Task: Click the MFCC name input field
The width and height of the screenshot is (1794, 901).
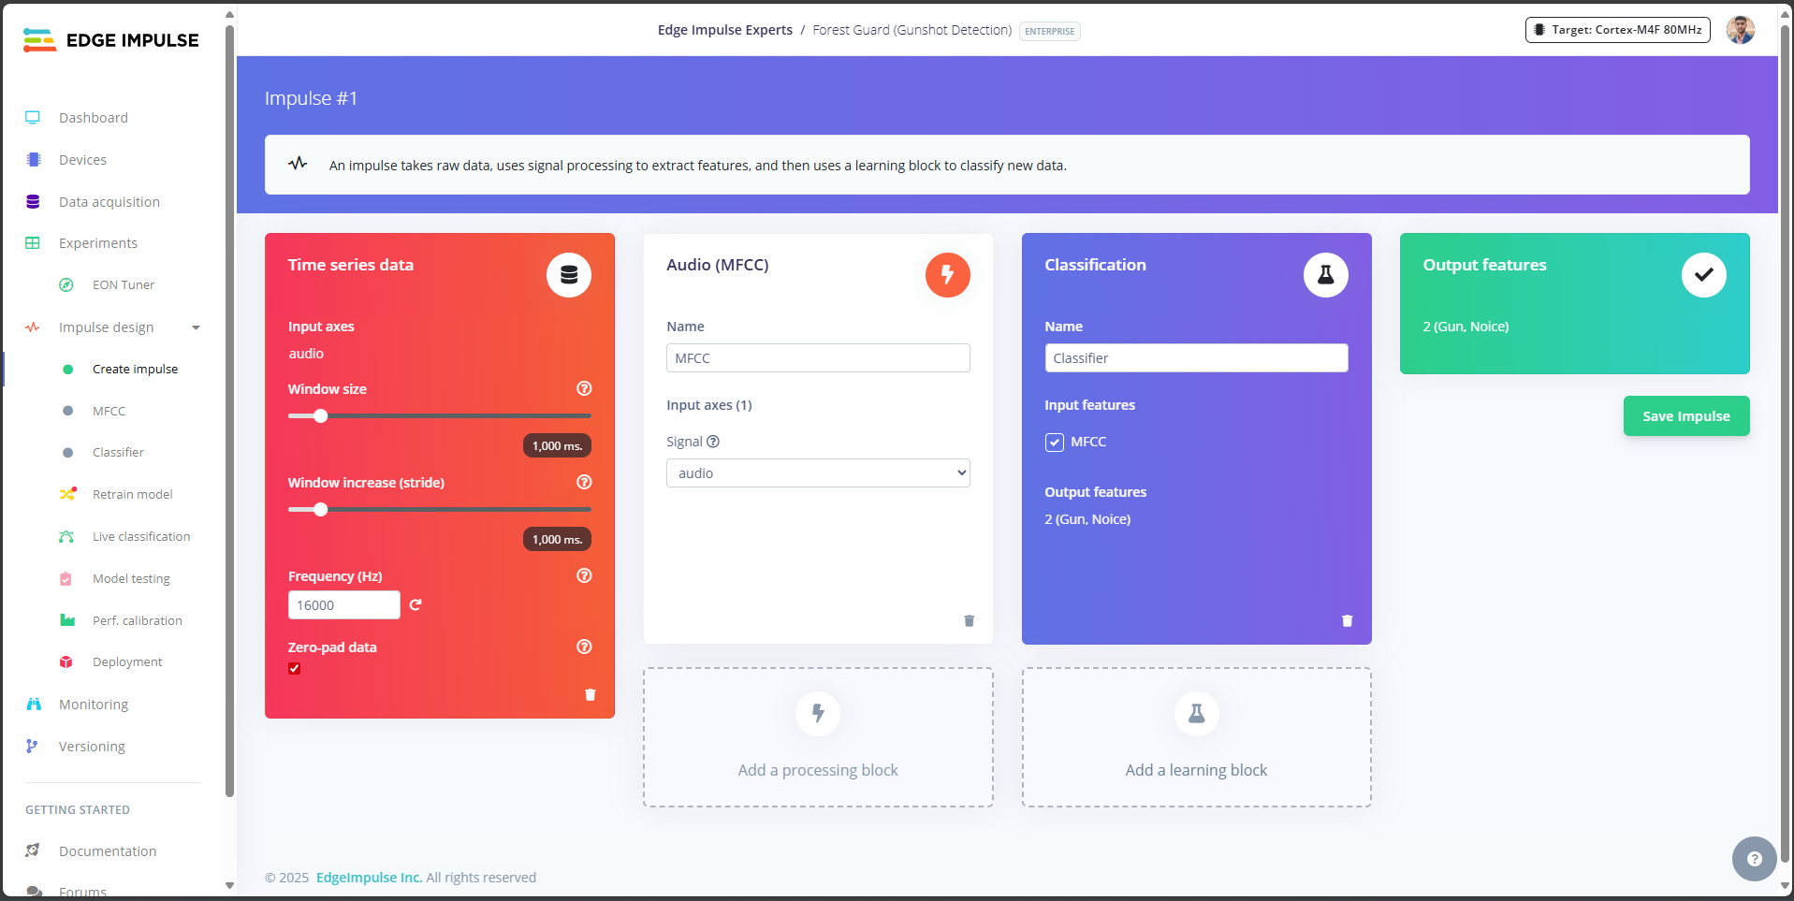Action: [818, 358]
